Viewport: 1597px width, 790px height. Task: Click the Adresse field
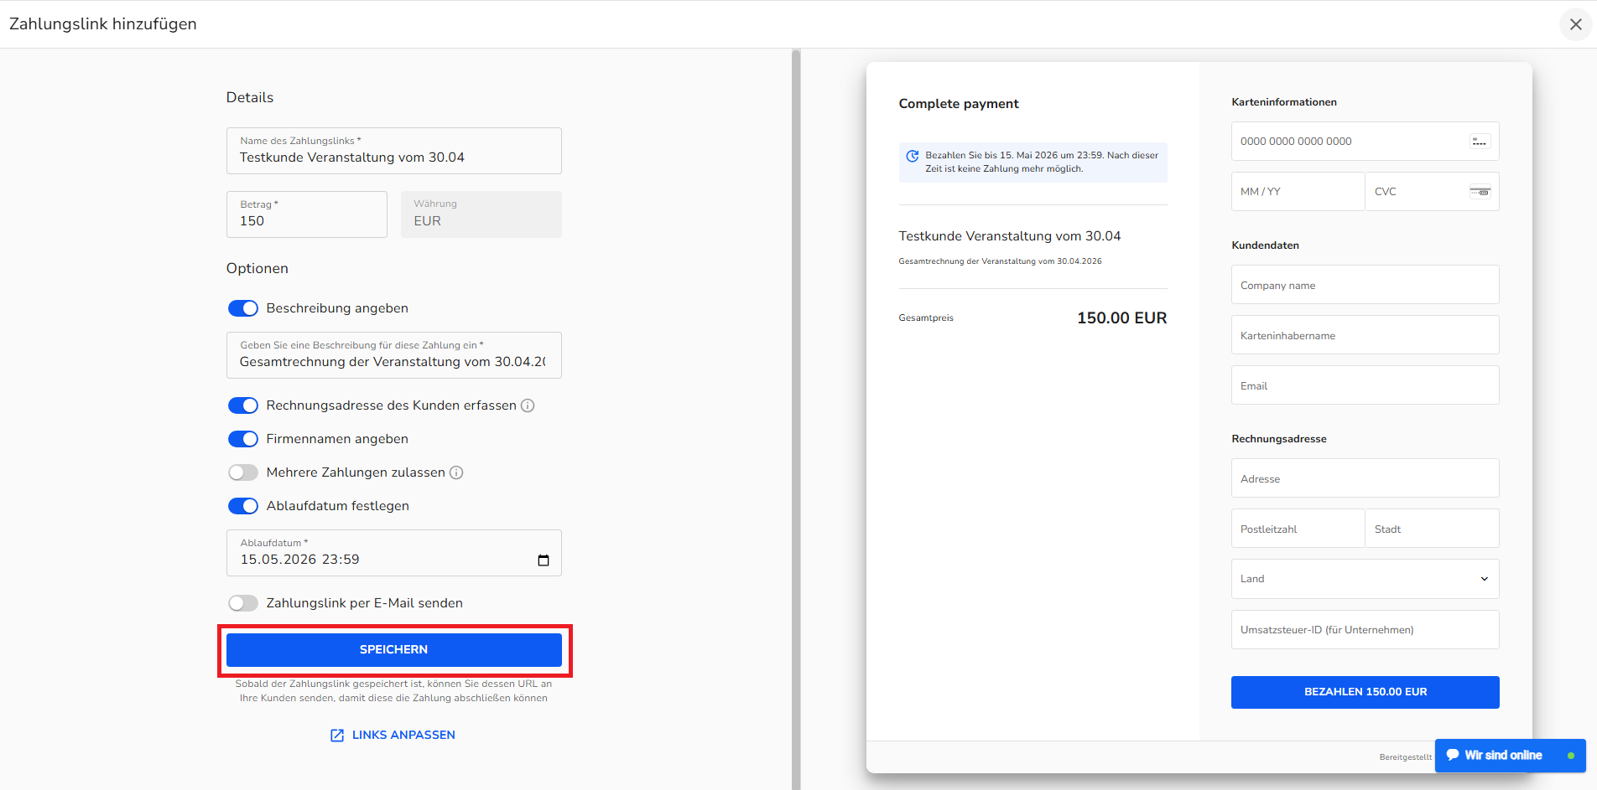point(1365,478)
